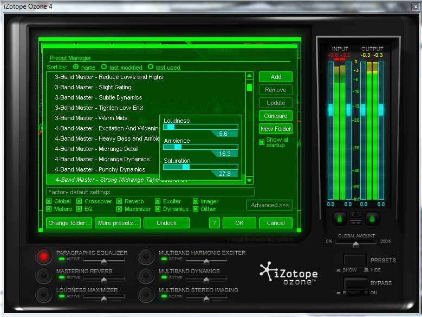Toggle the output gain link lock icon
This screenshot has width=422, height=317.
coord(372,219)
